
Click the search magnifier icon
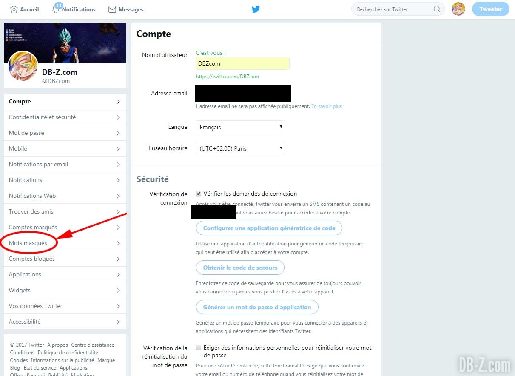(x=437, y=9)
